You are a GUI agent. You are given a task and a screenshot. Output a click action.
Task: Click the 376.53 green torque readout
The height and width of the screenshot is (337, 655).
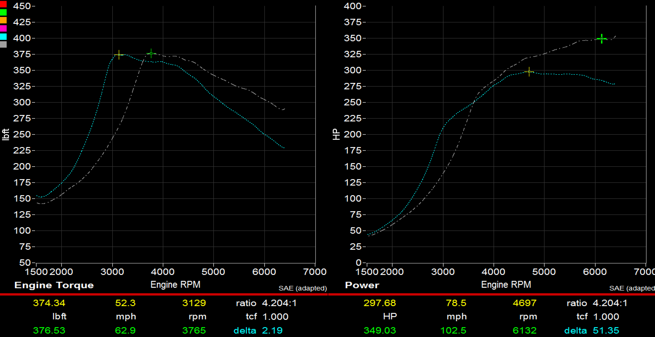(49, 330)
